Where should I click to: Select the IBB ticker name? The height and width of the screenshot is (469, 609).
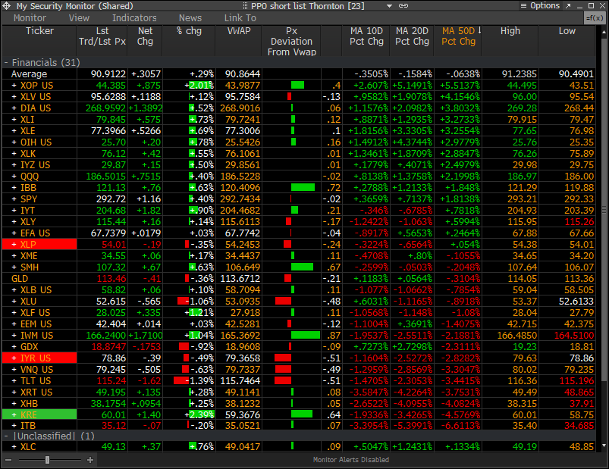pos(28,188)
